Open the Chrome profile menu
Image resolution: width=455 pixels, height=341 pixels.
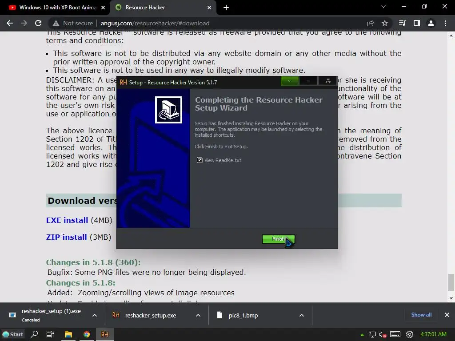click(x=431, y=23)
